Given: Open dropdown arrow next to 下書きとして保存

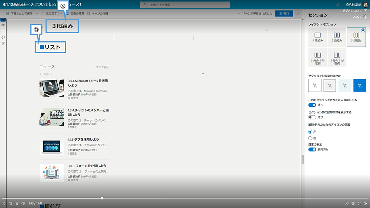Looking at the screenshot, I should click(x=37, y=13).
